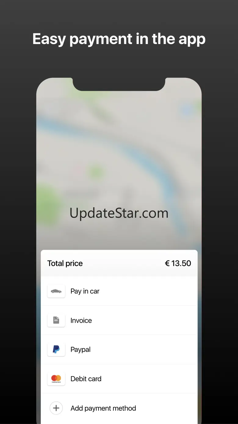Select Invoice label as payment method
The width and height of the screenshot is (238, 424).
click(81, 320)
